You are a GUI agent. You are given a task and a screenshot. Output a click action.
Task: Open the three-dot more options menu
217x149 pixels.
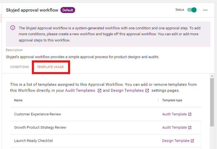tap(205, 10)
